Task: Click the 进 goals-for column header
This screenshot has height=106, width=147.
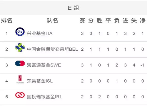Action: tap(126, 20)
